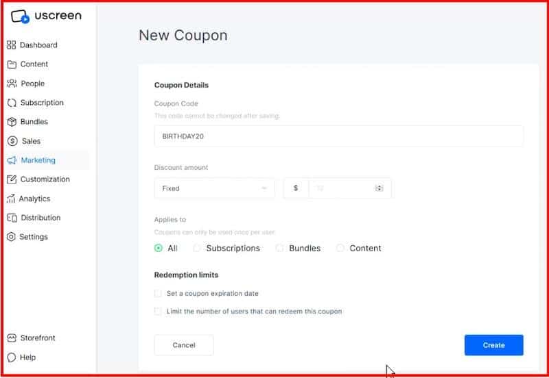The width and height of the screenshot is (549, 378).
Task: Click the New Coupon heading
Action: pos(183,36)
